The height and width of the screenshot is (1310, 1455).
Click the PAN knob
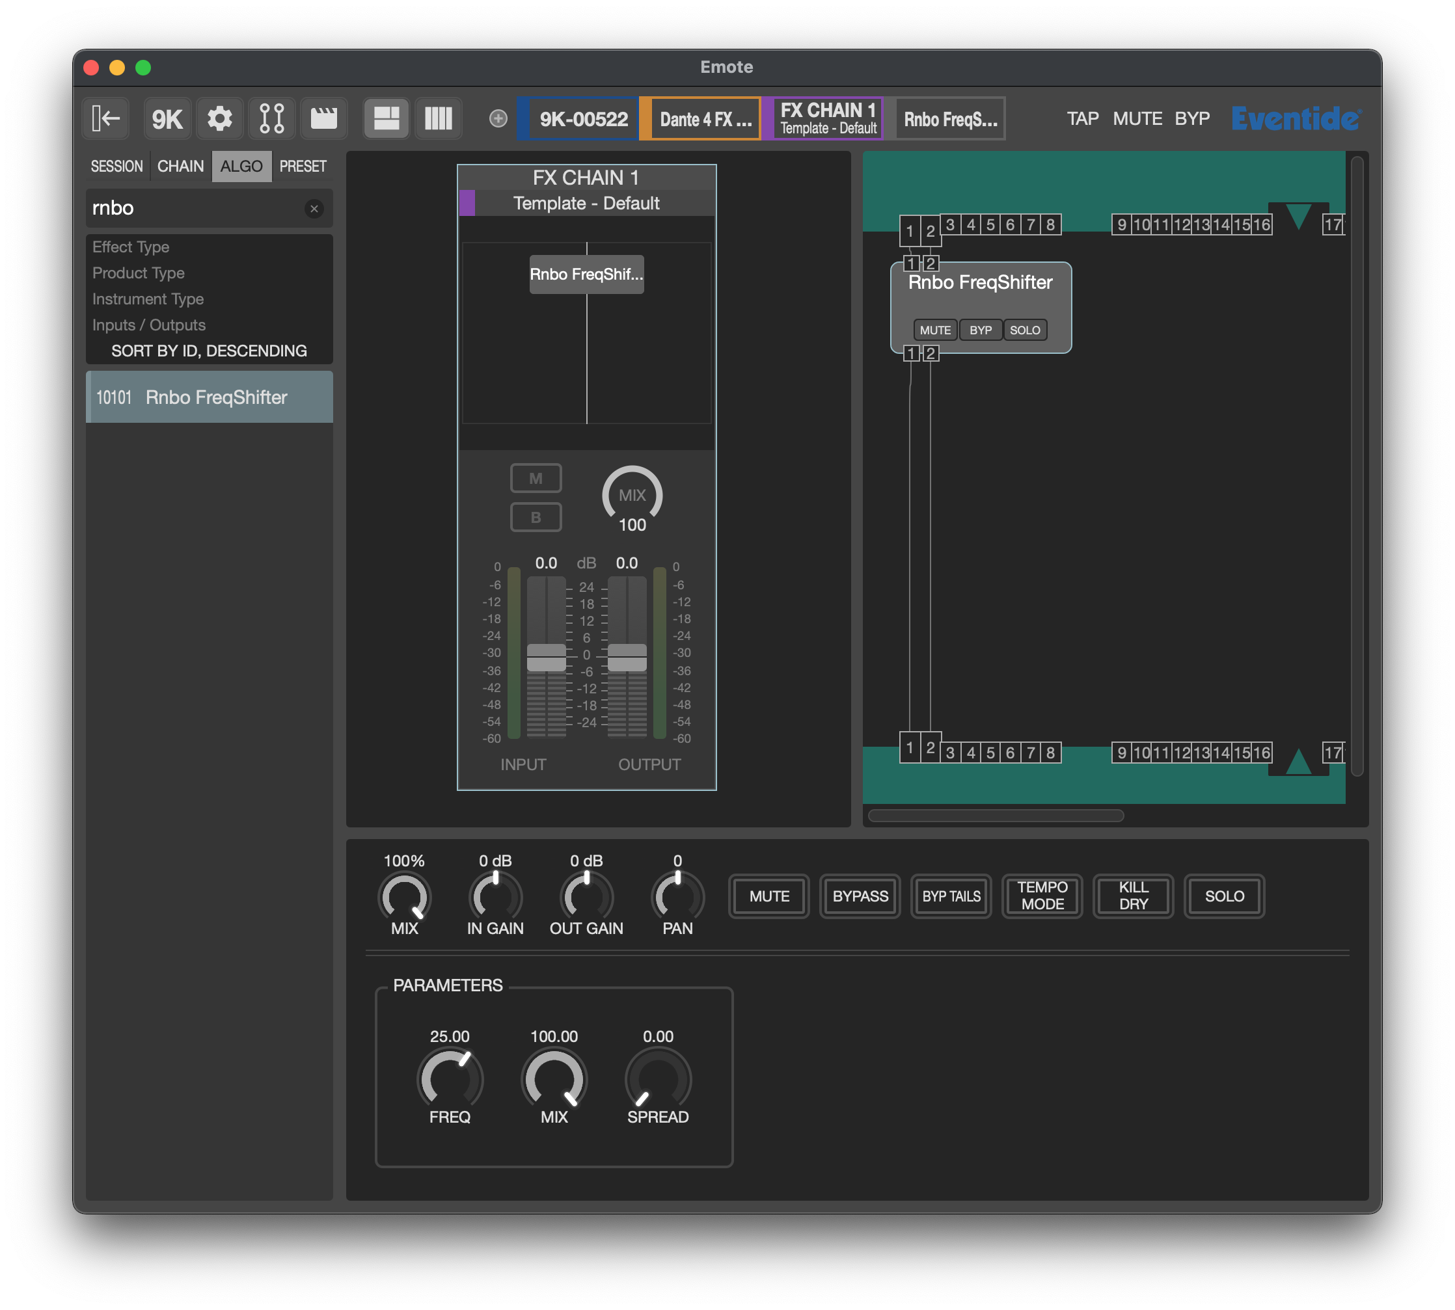click(x=677, y=896)
